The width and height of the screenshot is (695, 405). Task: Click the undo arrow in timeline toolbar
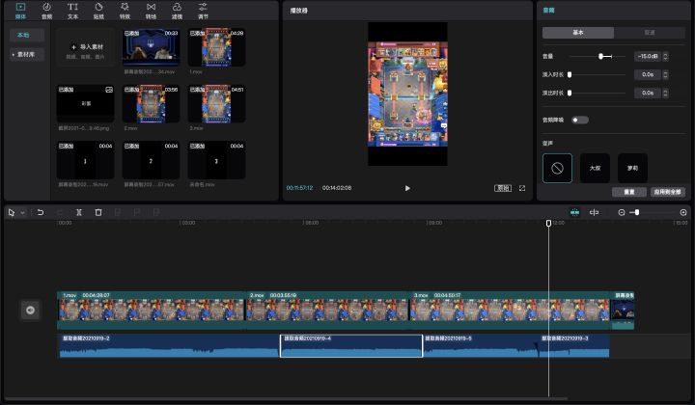coord(41,212)
